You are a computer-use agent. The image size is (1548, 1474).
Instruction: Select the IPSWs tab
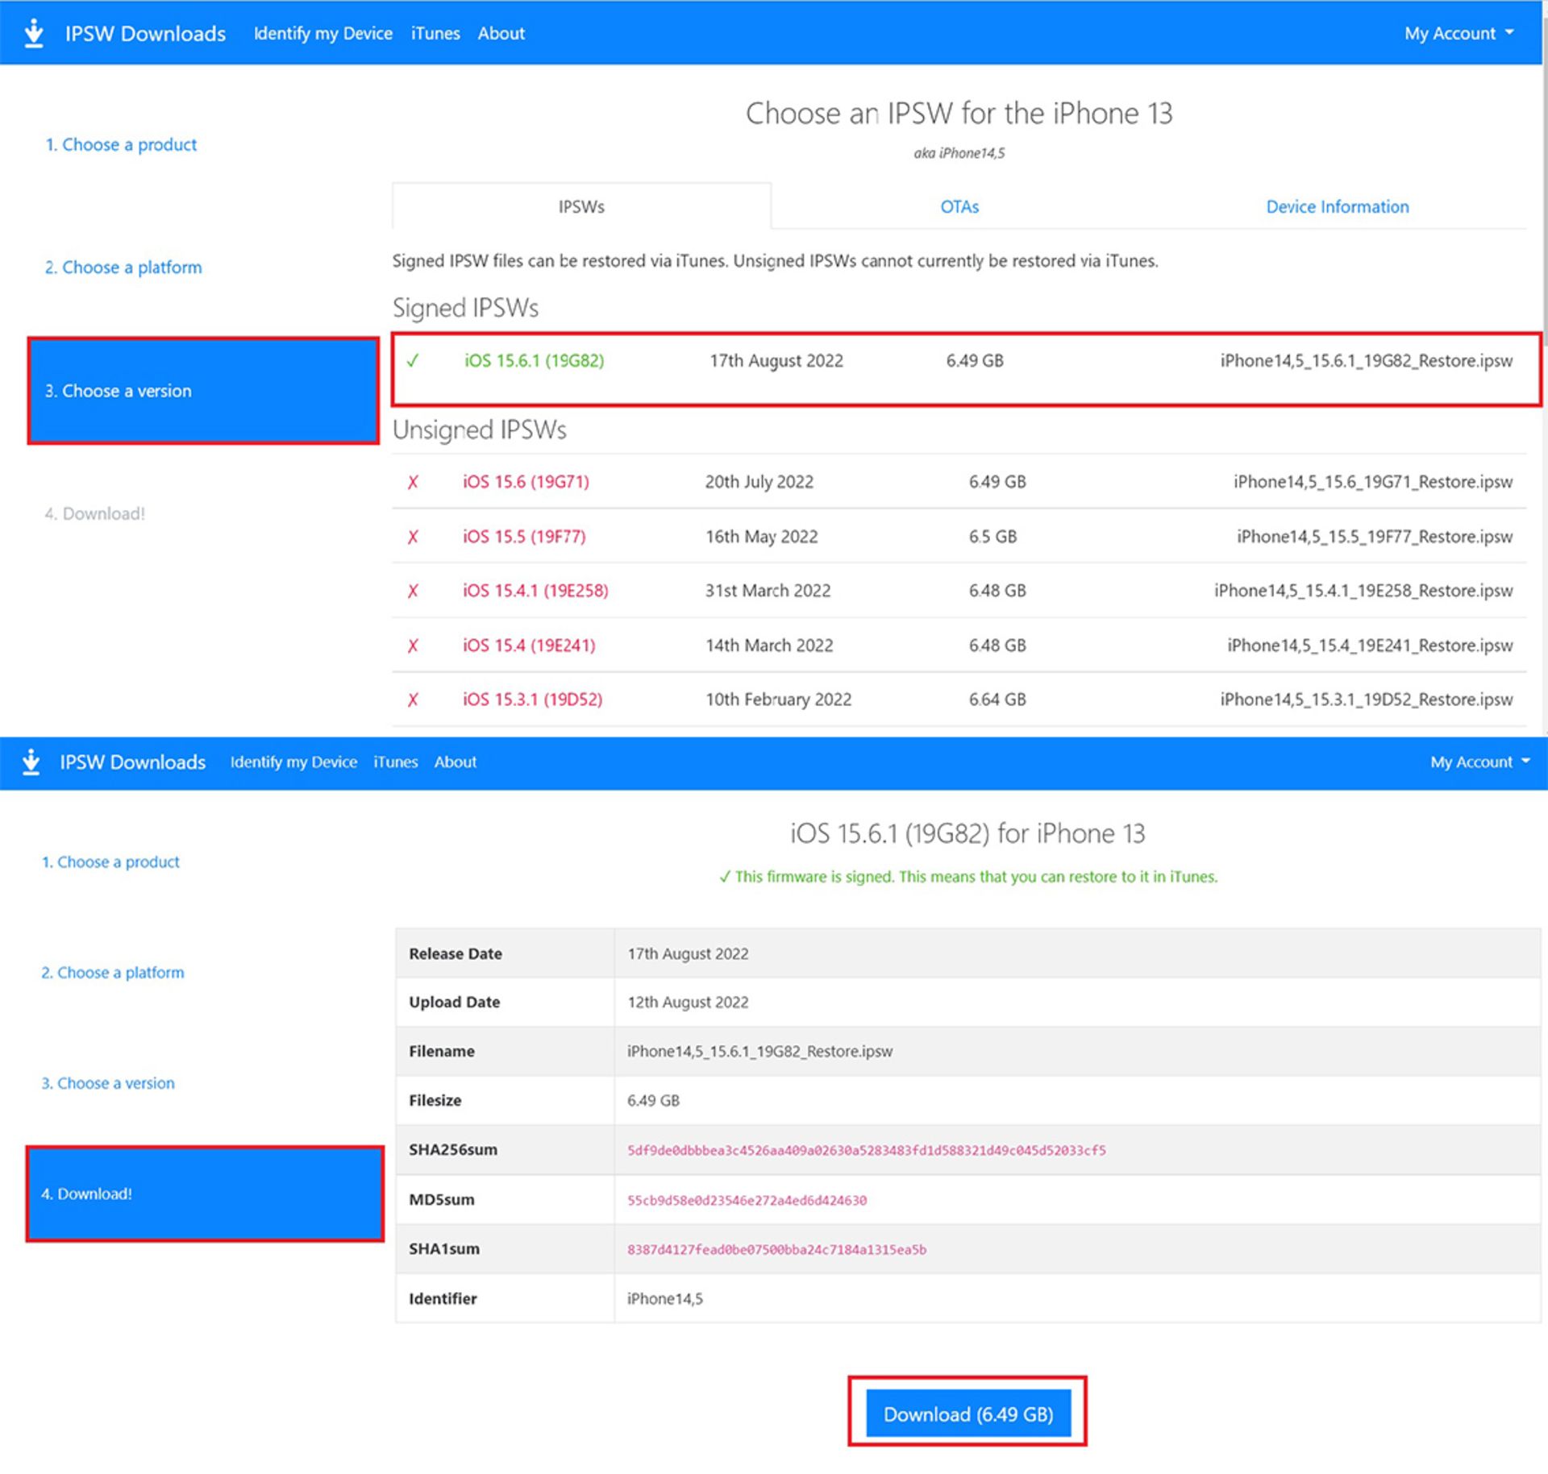click(x=581, y=207)
